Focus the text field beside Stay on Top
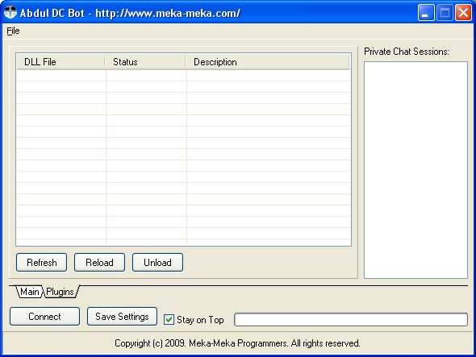476x357 pixels. point(351,320)
